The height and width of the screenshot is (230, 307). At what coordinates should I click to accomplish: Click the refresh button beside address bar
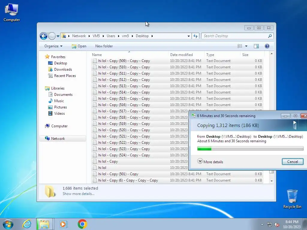click(195, 36)
